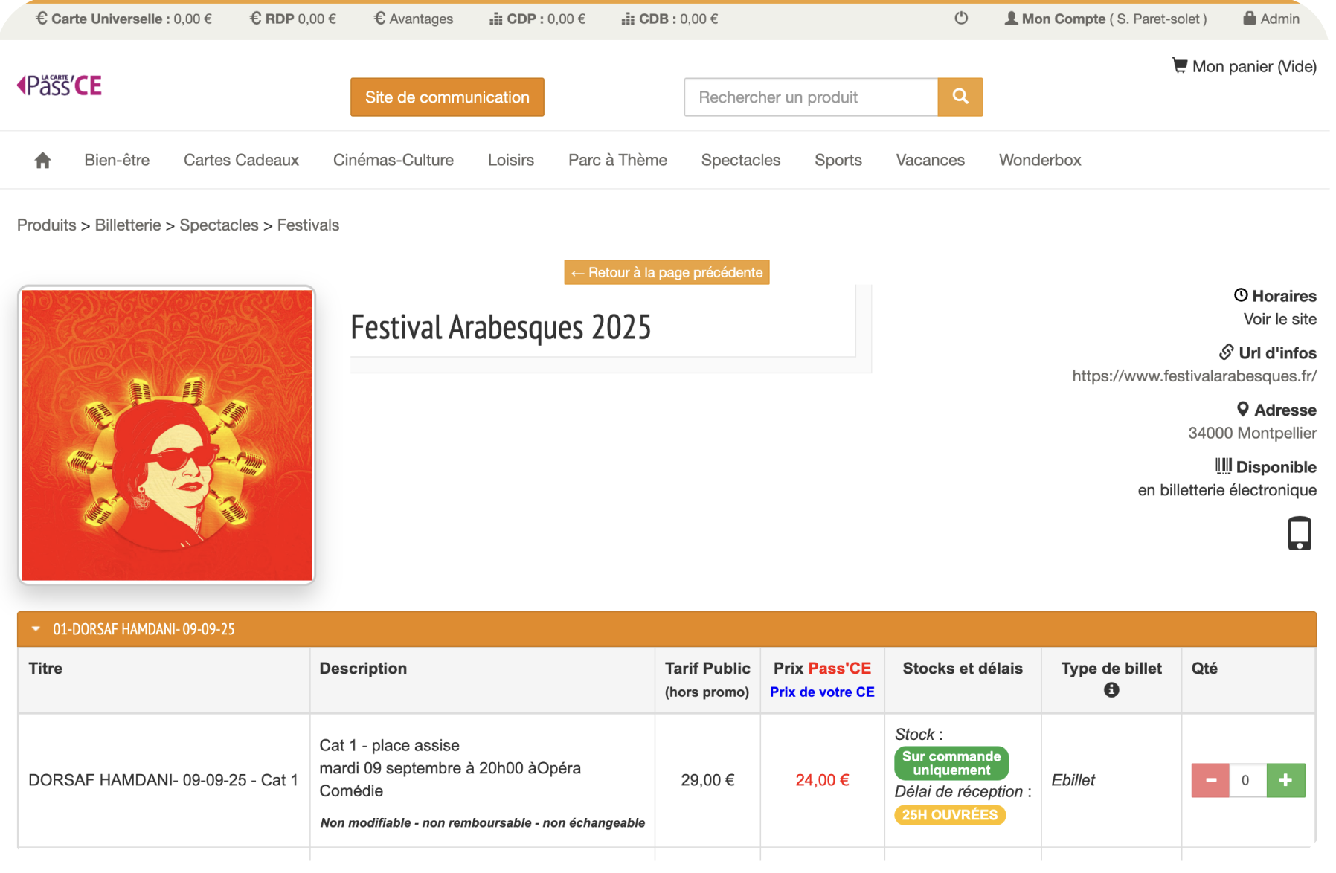This screenshot has height=873, width=1336.
Task: Click the 34000 Montpellier address text
Action: [1252, 433]
